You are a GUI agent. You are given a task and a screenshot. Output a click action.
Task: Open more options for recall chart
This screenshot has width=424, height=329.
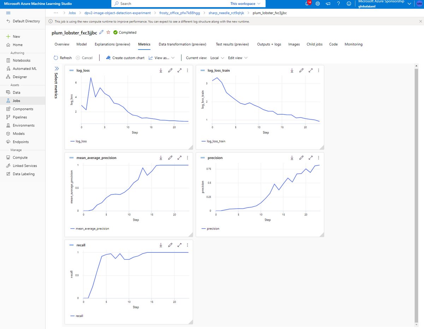tap(187, 245)
